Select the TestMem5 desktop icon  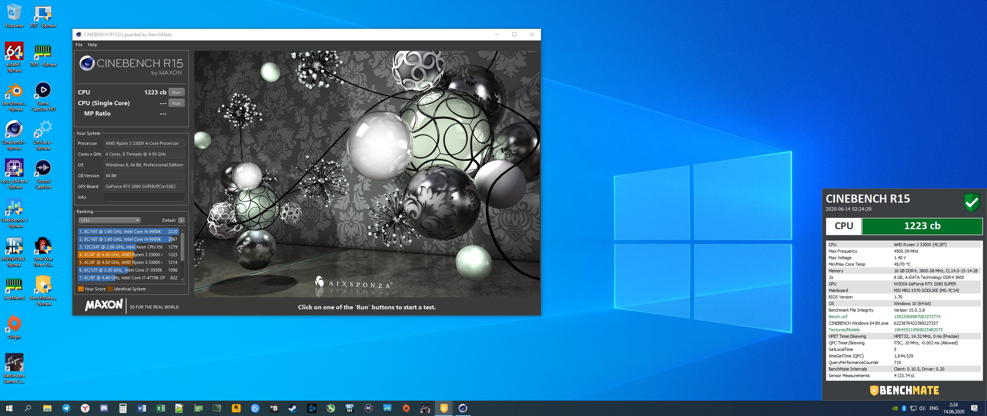click(14, 289)
